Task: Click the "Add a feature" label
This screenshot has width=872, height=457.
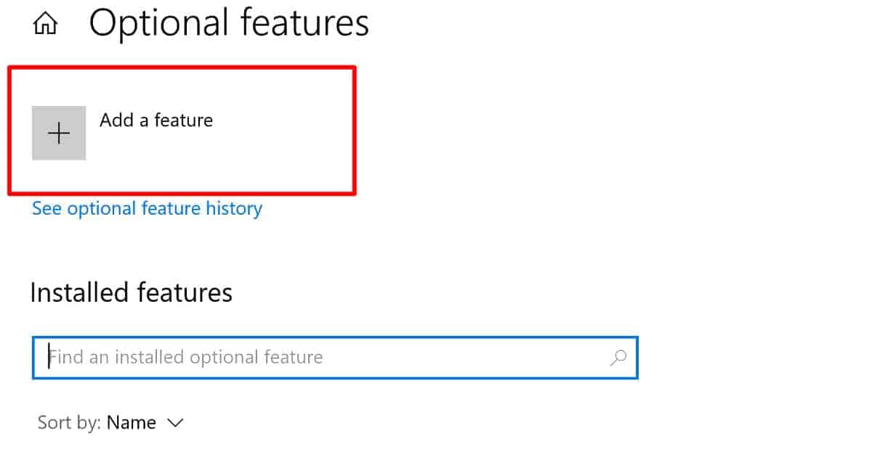Action: (x=156, y=120)
